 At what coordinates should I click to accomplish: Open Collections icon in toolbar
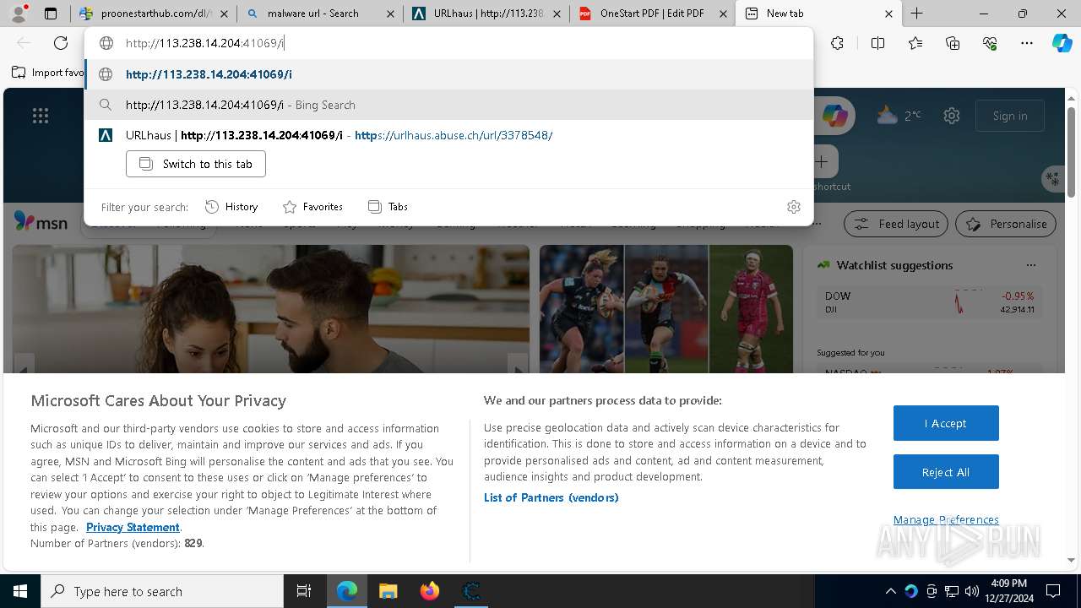tap(953, 43)
